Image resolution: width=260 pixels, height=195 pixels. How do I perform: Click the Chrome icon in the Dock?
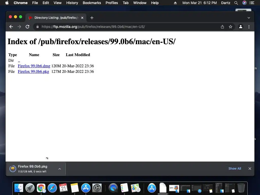(41, 188)
